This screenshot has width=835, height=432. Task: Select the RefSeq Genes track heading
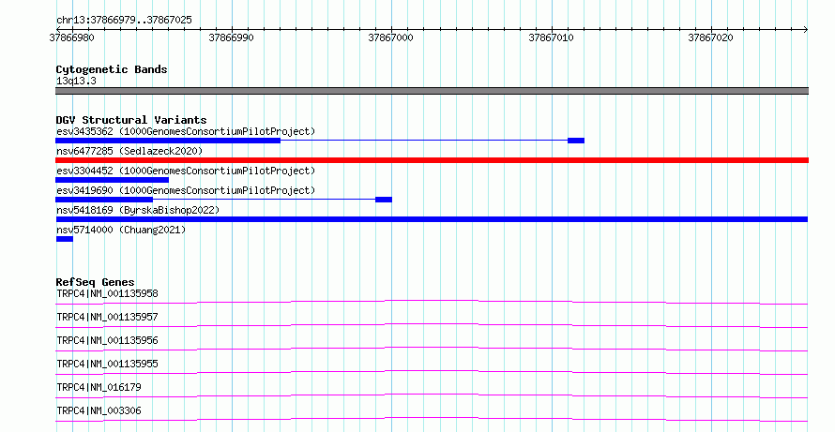tap(96, 282)
